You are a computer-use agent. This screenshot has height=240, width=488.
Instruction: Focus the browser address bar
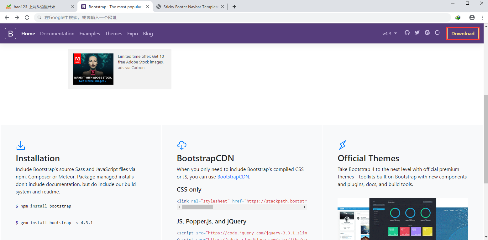pos(242,18)
